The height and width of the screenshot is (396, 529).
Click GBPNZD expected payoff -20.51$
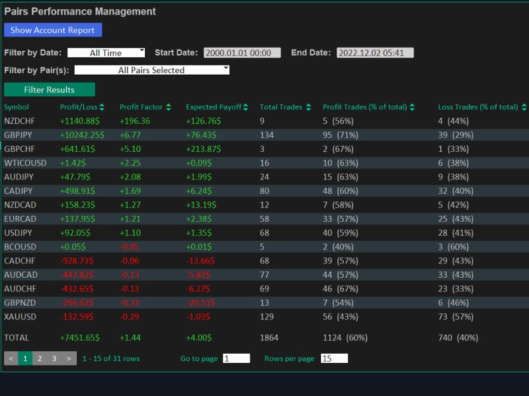(200, 303)
